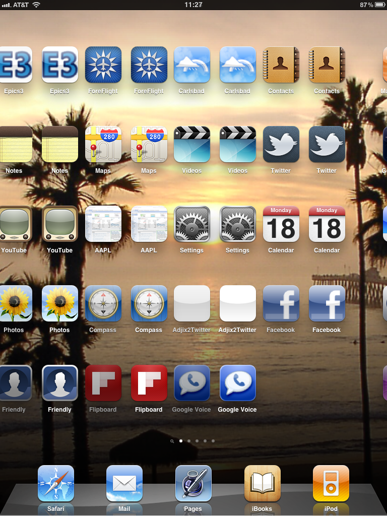Open the Photos sunflower icon beside Compass
Image resolution: width=387 pixels, height=516 pixels.
click(x=60, y=303)
